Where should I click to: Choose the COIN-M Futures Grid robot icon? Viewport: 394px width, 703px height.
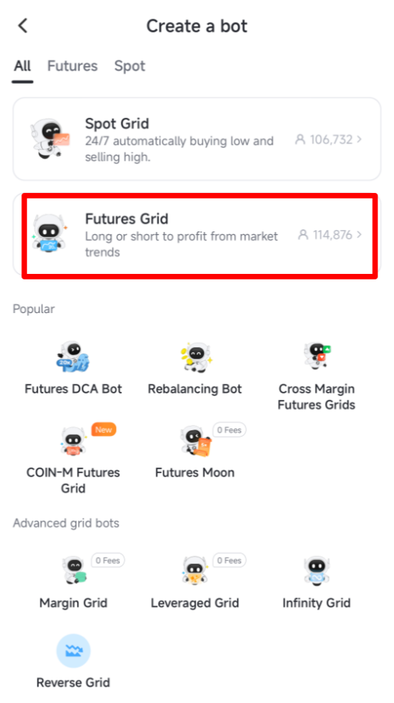pos(73,441)
